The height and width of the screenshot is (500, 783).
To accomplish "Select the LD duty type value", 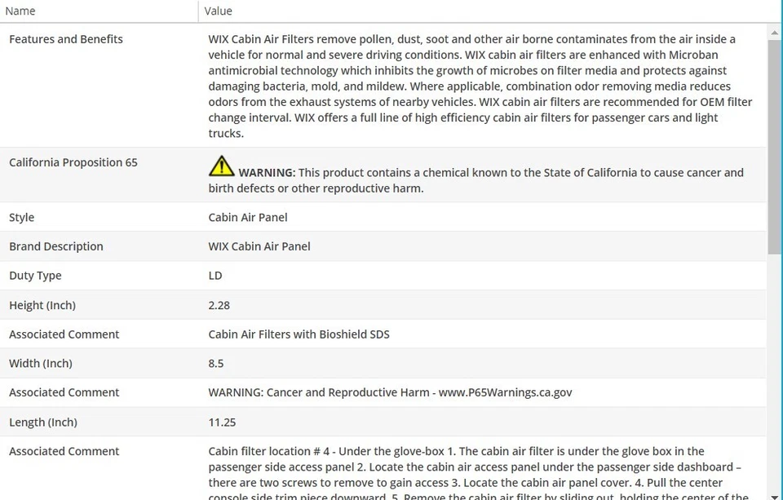I will coord(215,276).
